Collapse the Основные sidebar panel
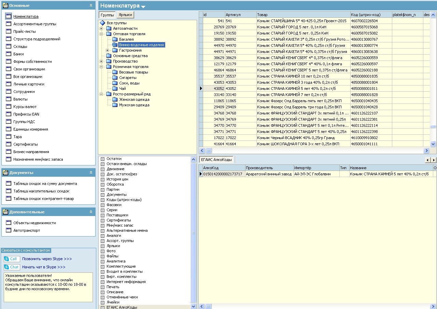 coord(91,5)
